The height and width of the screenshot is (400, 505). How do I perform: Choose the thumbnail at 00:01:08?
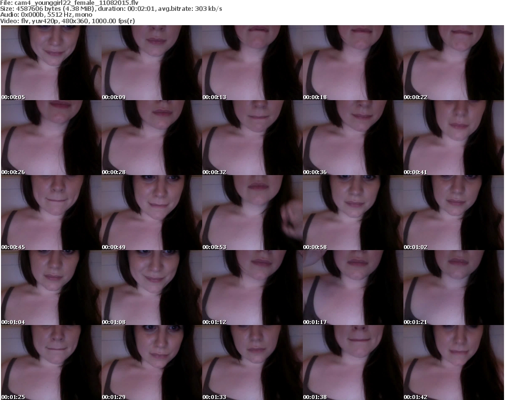[x=152, y=288]
